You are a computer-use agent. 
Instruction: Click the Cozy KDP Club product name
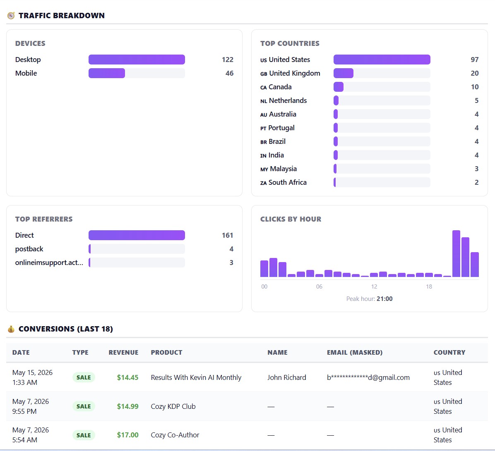[173, 406]
